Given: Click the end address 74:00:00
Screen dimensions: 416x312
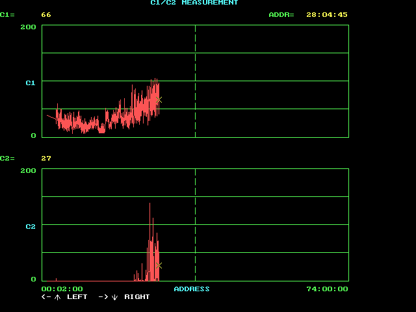Looking at the screenshot, I should click(x=327, y=289).
